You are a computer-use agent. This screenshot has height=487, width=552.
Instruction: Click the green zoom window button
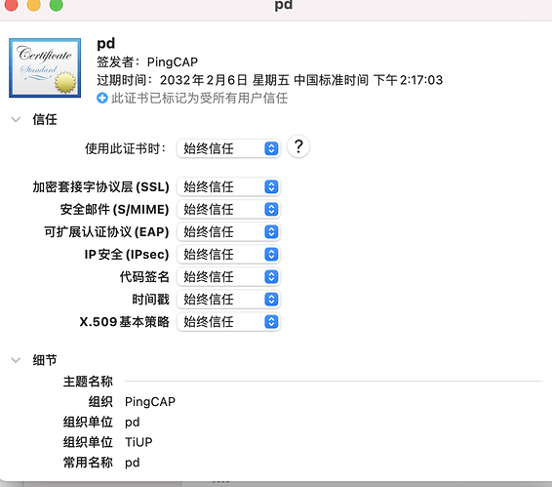coord(57,4)
